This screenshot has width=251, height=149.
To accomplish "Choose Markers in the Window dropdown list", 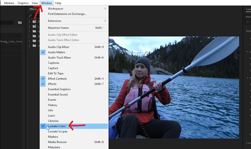I will [x=74, y=137].
